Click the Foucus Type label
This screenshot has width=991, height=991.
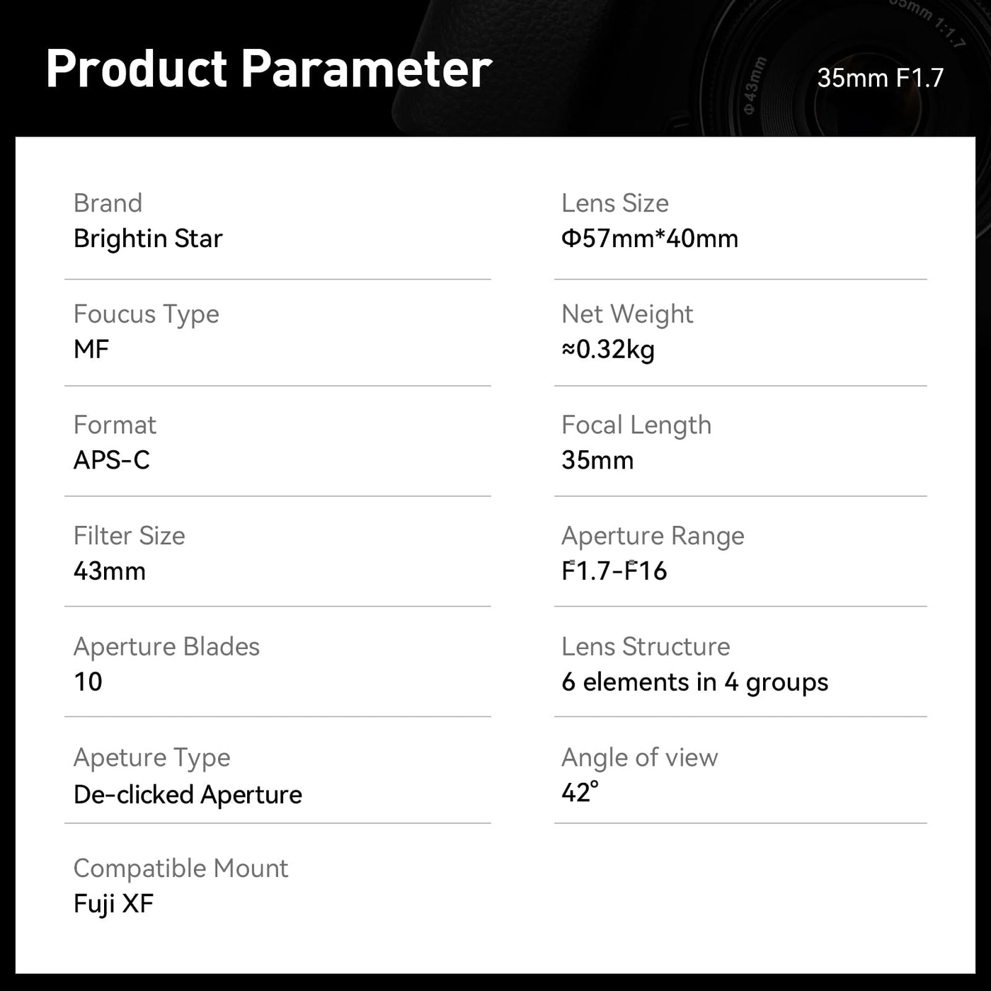[146, 314]
